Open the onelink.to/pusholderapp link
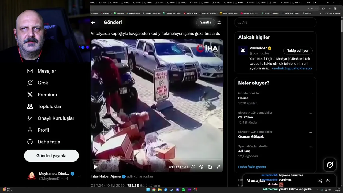The height and width of the screenshot is (193, 343). pyautogui.click(x=292, y=68)
